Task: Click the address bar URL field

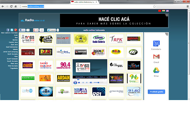Action: pos(87,6)
